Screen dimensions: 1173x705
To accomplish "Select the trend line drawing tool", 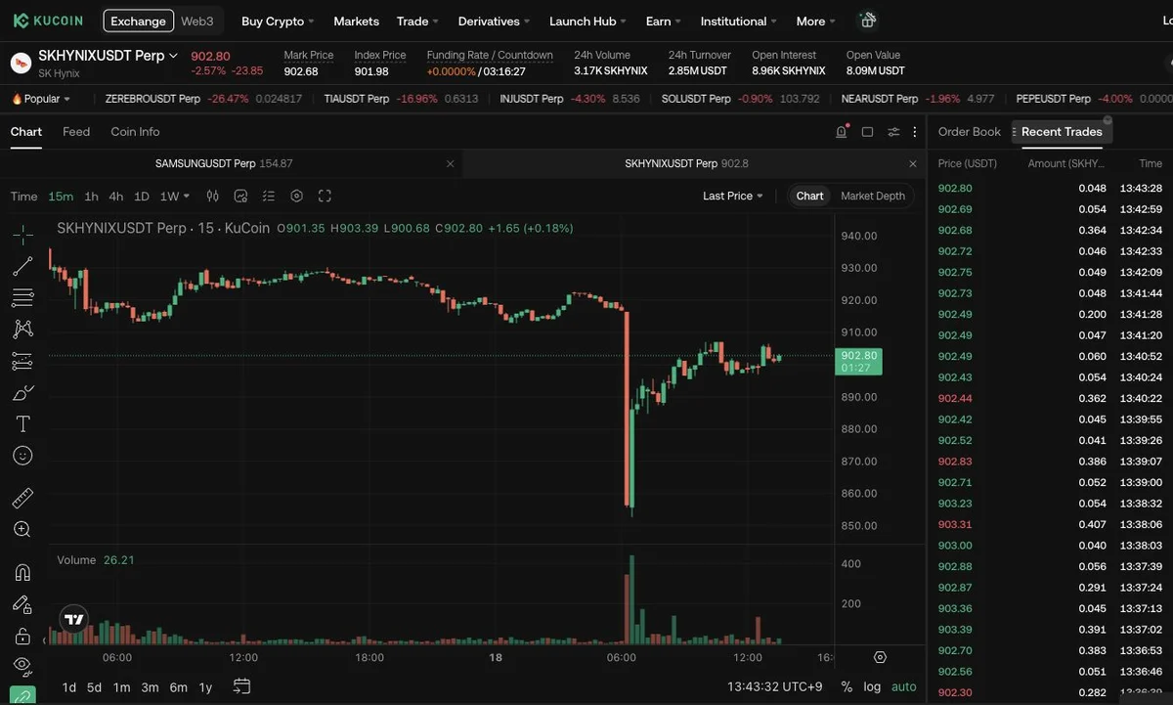I will pyautogui.click(x=22, y=265).
